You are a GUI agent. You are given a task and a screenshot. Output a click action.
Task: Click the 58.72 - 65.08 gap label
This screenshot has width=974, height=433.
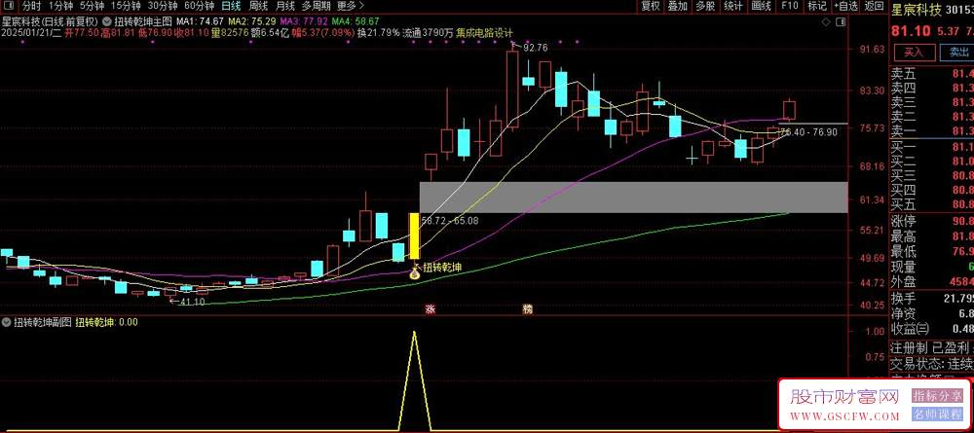click(450, 220)
